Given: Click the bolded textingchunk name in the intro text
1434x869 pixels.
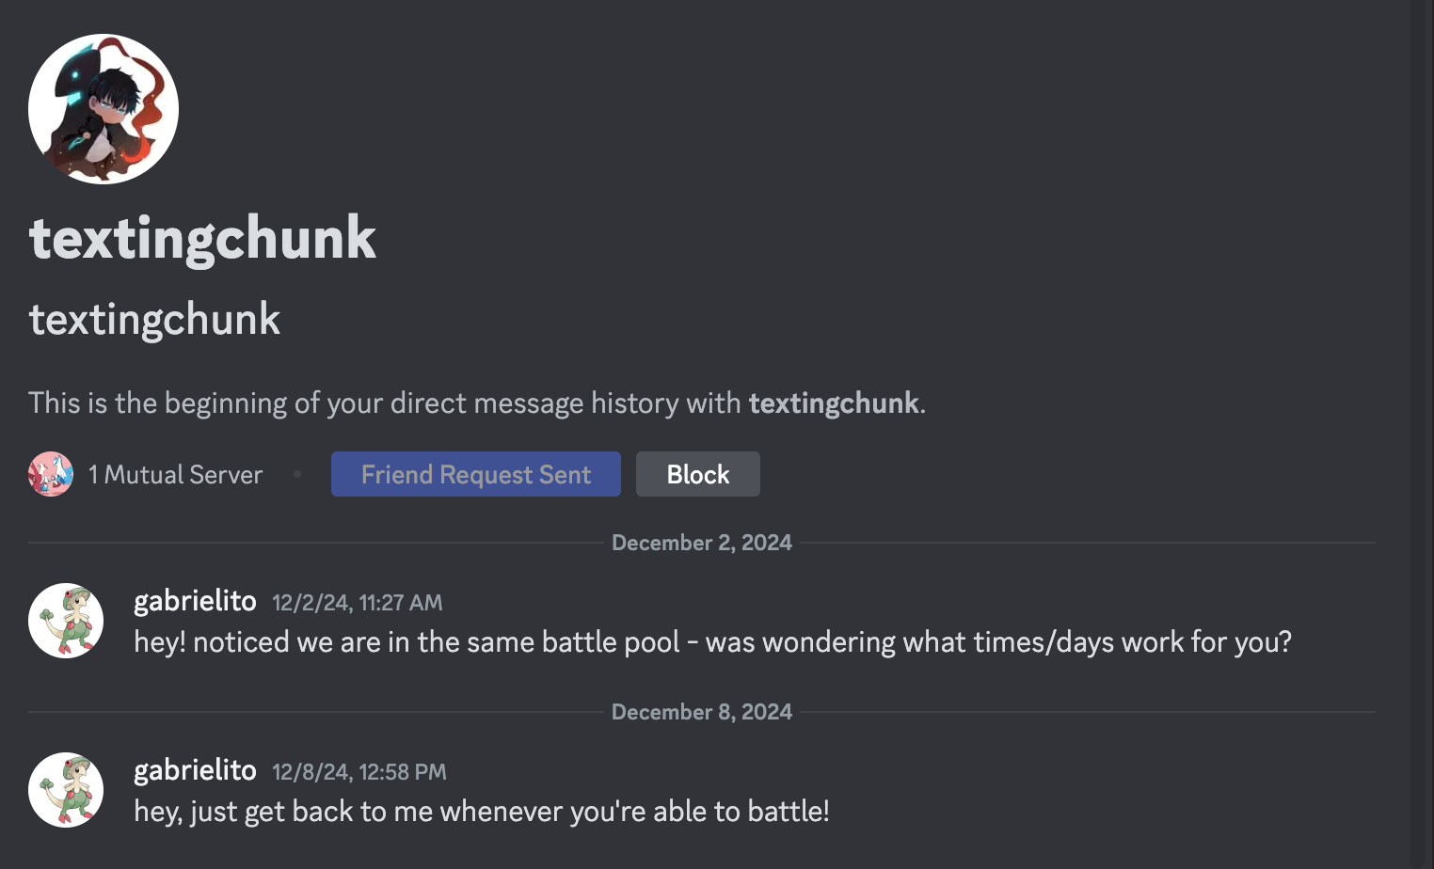Looking at the screenshot, I should click(x=833, y=403).
